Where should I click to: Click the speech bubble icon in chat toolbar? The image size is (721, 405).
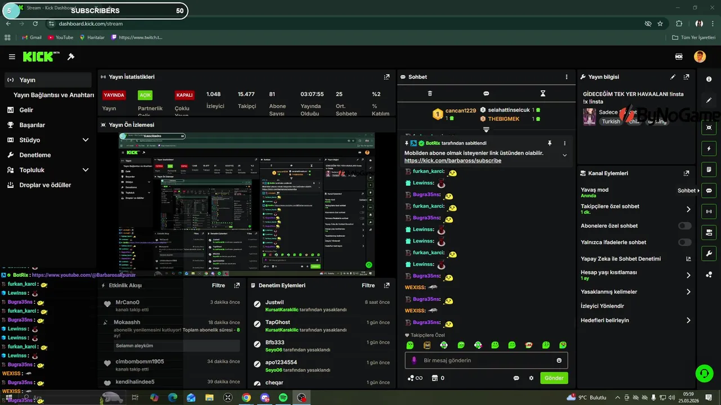pyautogui.click(x=486, y=93)
